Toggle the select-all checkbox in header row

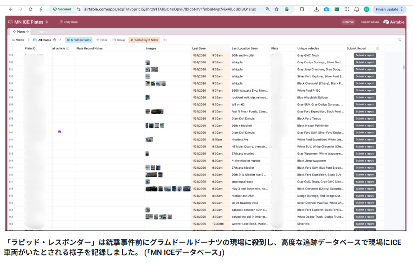[x=11, y=48]
